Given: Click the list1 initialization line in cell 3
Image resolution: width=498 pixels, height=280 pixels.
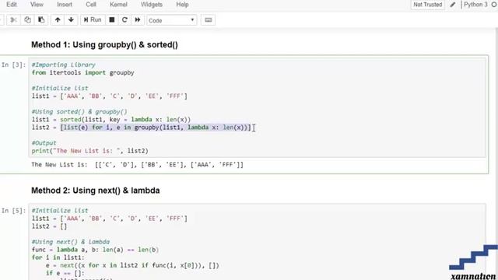Looking at the screenshot, I should pyautogui.click(x=110, y=96).
